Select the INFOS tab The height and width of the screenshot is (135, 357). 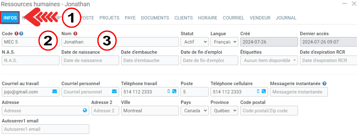tap(10, 18)
